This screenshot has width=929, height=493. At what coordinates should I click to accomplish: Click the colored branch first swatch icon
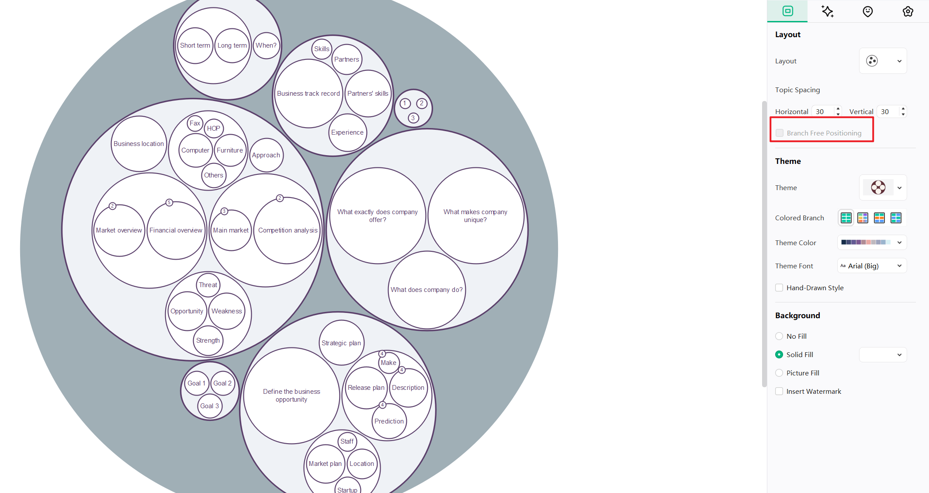[x=847, y=218]
